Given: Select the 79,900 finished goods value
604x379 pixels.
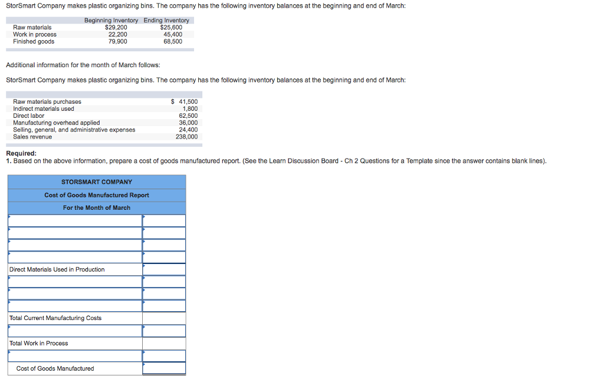Looking at the screenshot, I should pos(118,42).
